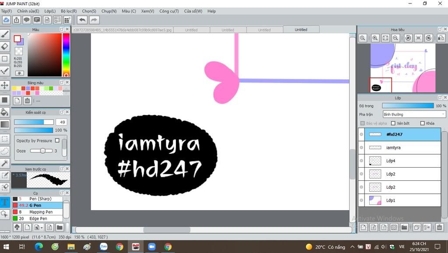The image size is (448, 253).
Task: Toggle Opacity by Pressure checkbox
Action: click(57, 141)
